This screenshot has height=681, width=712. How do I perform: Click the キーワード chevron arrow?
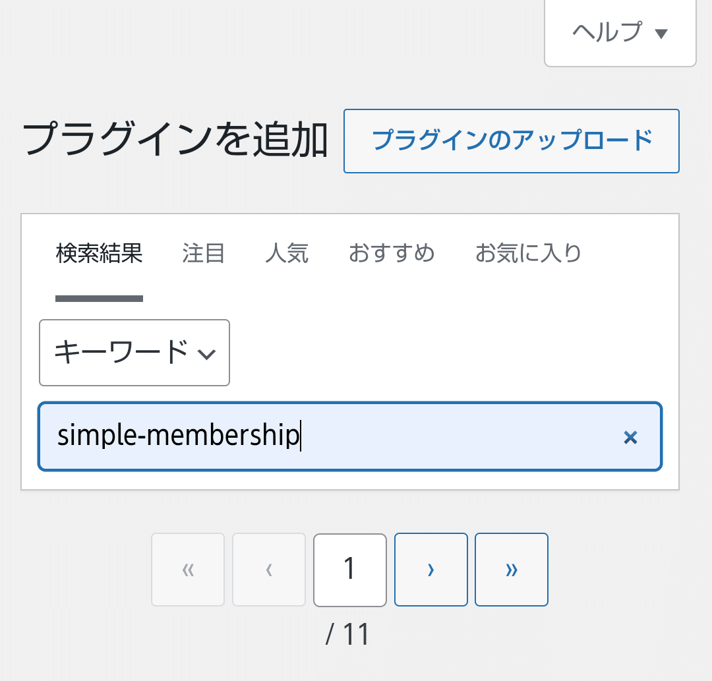point(206,354)
